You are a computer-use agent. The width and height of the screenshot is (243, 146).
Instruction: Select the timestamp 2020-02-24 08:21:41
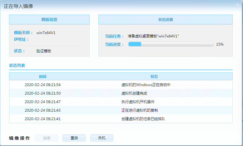[43, 119]
